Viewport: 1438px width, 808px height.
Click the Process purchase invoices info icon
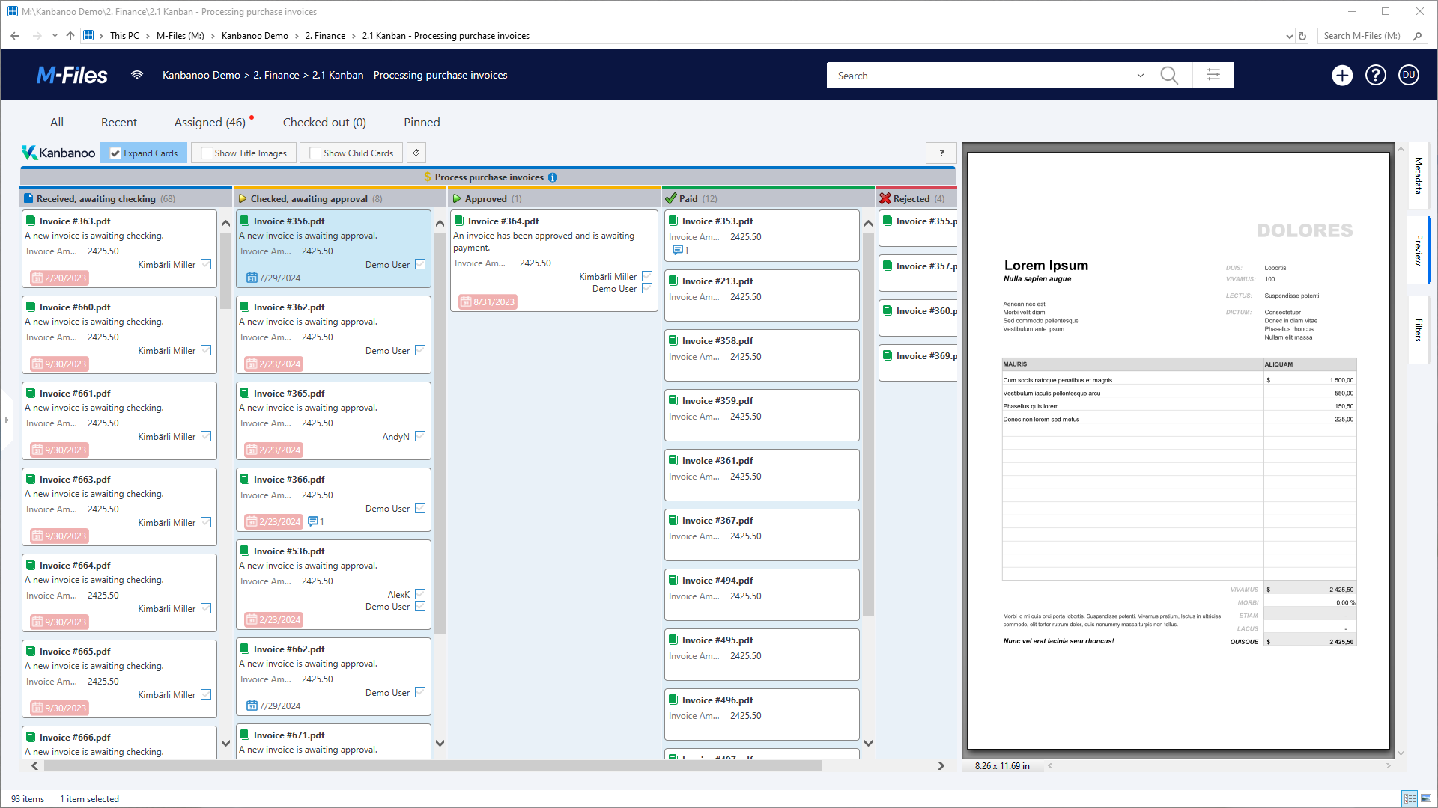coord(553,177)
